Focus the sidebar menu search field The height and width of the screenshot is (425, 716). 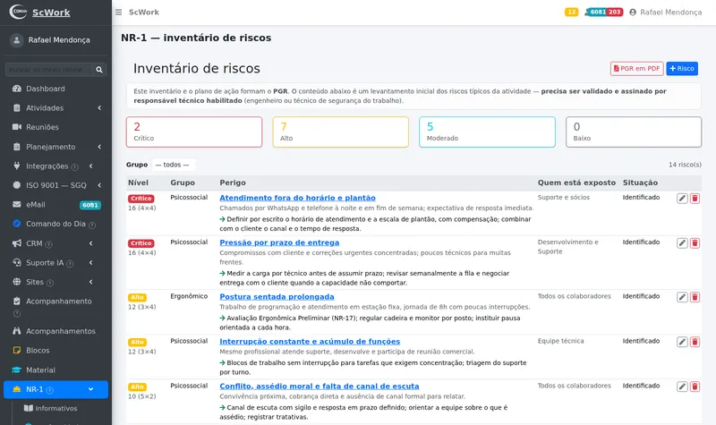coord(48,70)
